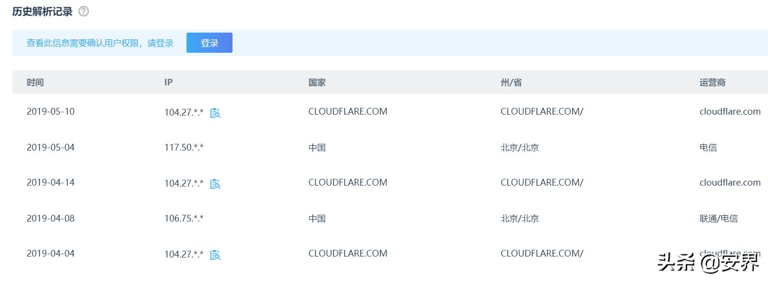Click the lookup icon in the 2019-04-14 row
Screen dimensions: 768x281
click(215, 184)
